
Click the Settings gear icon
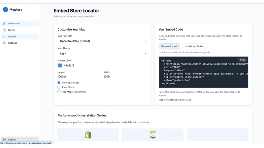(5, 43)
